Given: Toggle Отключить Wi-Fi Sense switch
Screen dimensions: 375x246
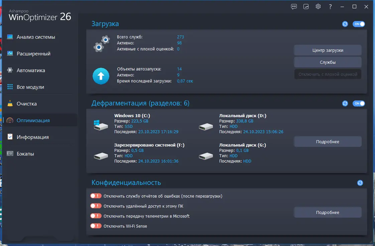Looking at the screenshot, I should 96,226.
